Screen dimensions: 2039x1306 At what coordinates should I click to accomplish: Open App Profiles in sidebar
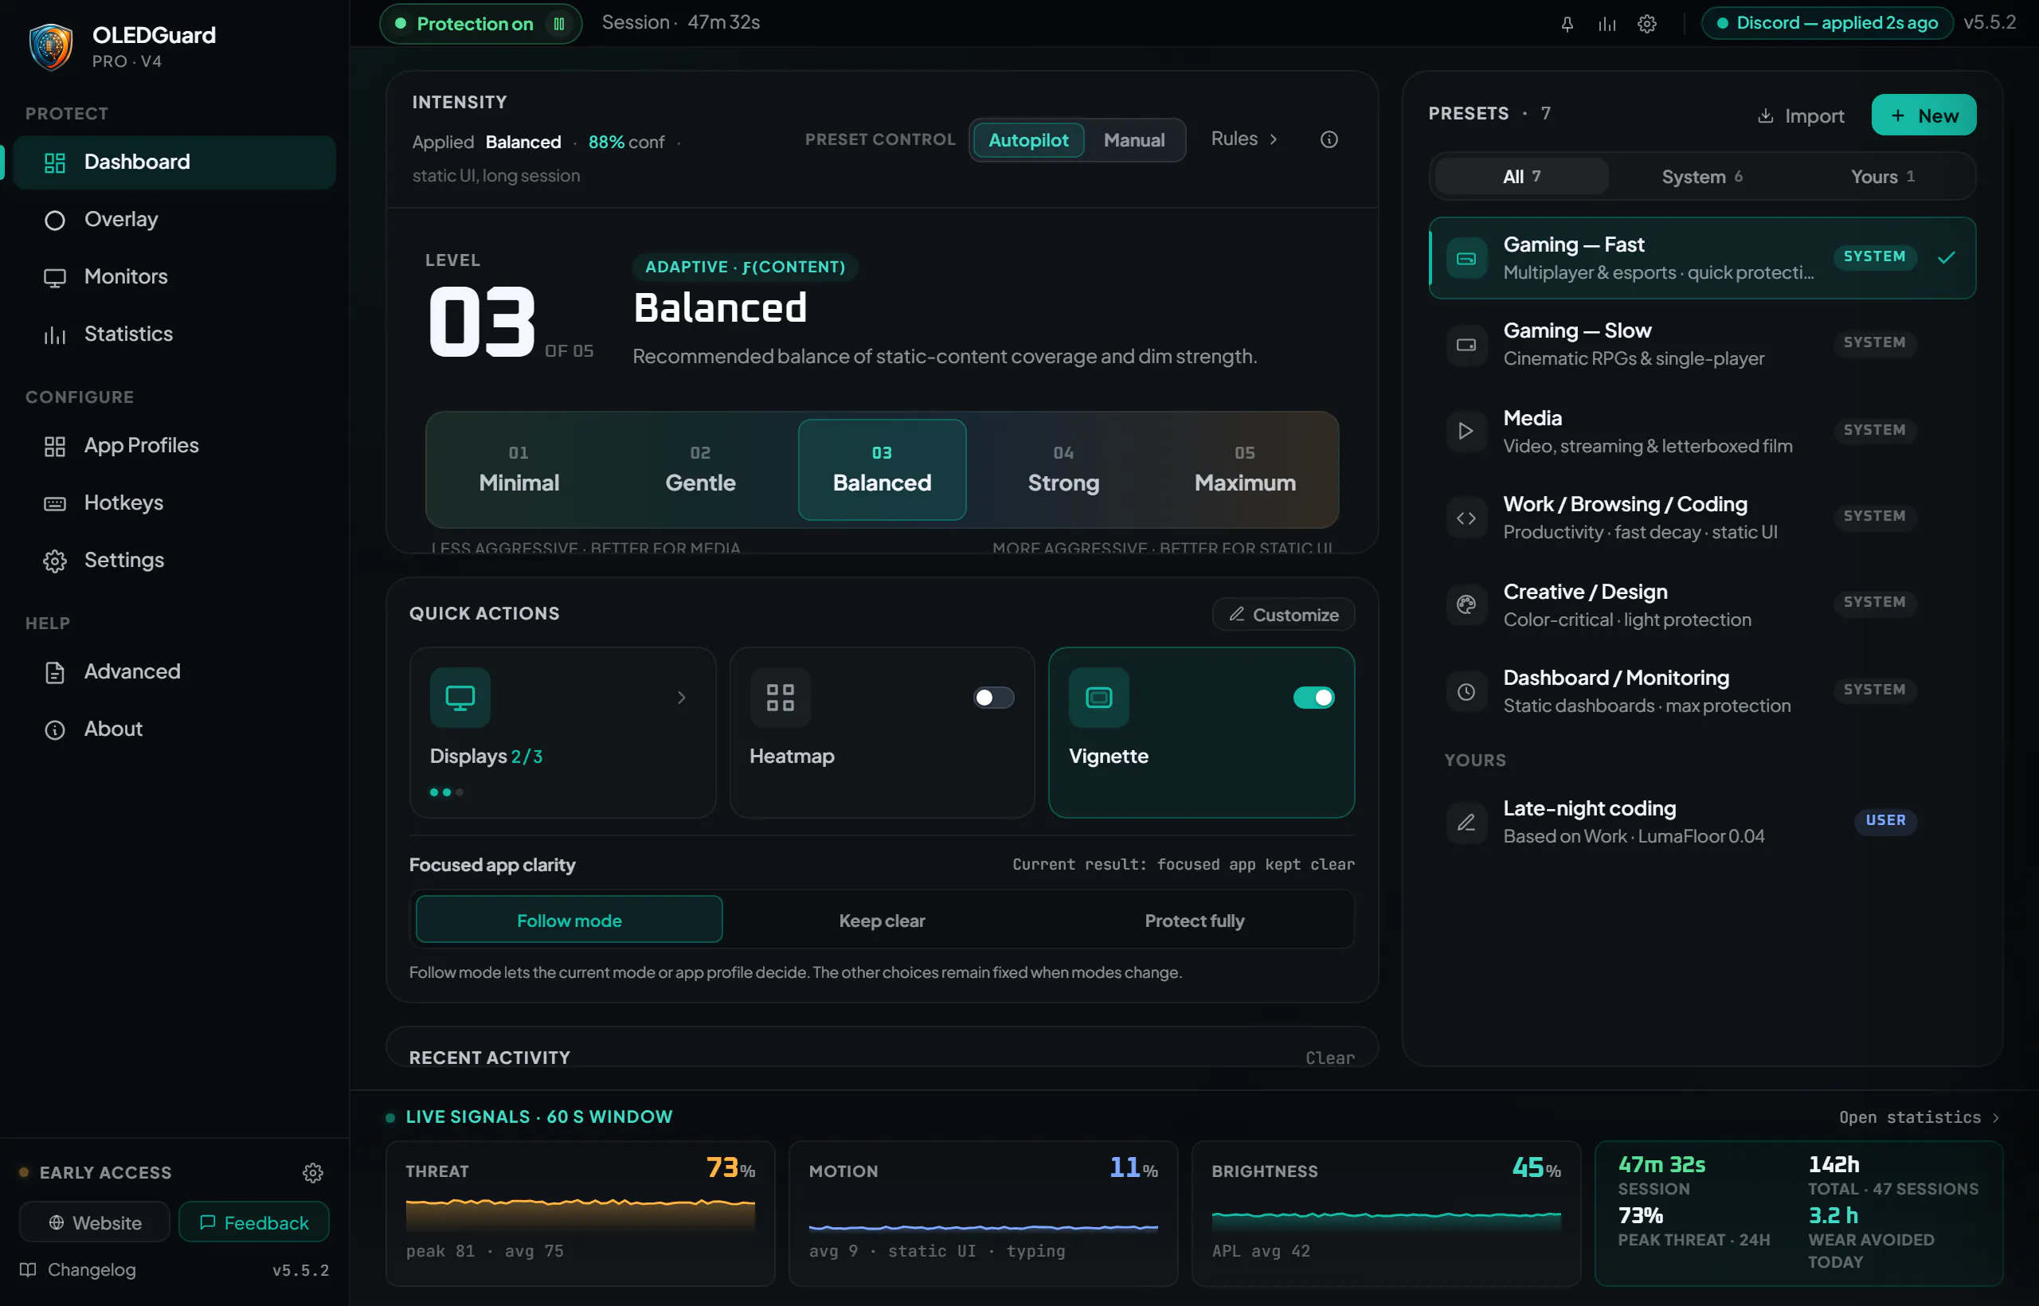point(174,446)
